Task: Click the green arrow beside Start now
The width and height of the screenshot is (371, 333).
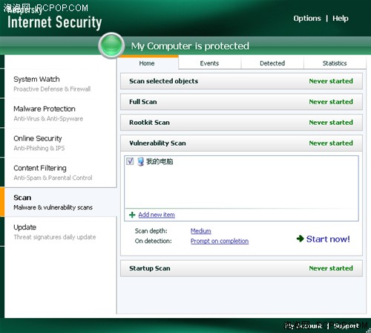Action: coord(300,239)
